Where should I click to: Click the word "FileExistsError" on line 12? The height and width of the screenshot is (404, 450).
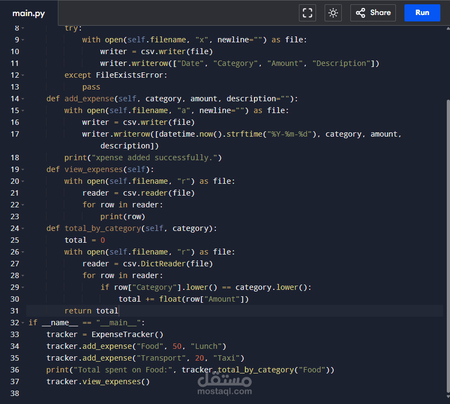coord(130,75)
